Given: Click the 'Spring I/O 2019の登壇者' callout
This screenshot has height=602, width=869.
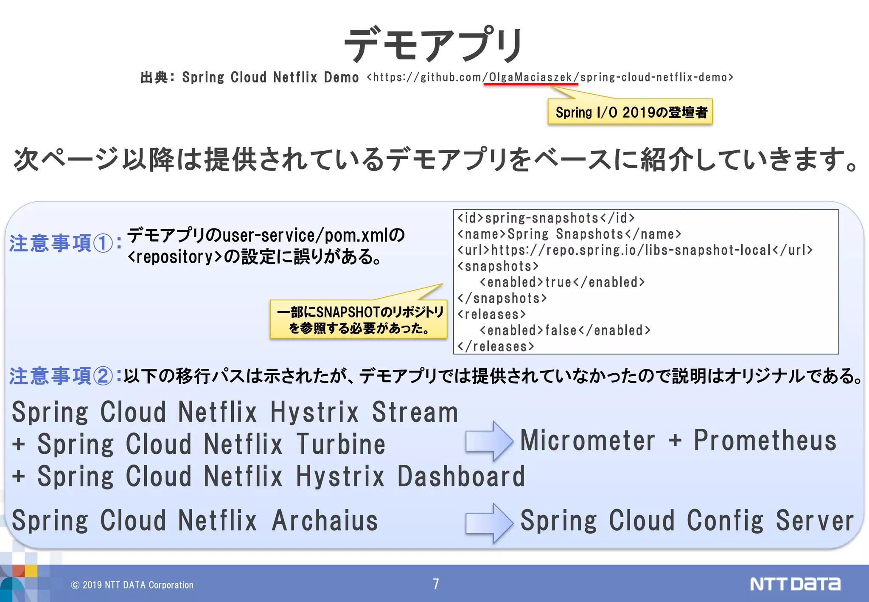Looking at the screenshot, I should pos(630,112).
